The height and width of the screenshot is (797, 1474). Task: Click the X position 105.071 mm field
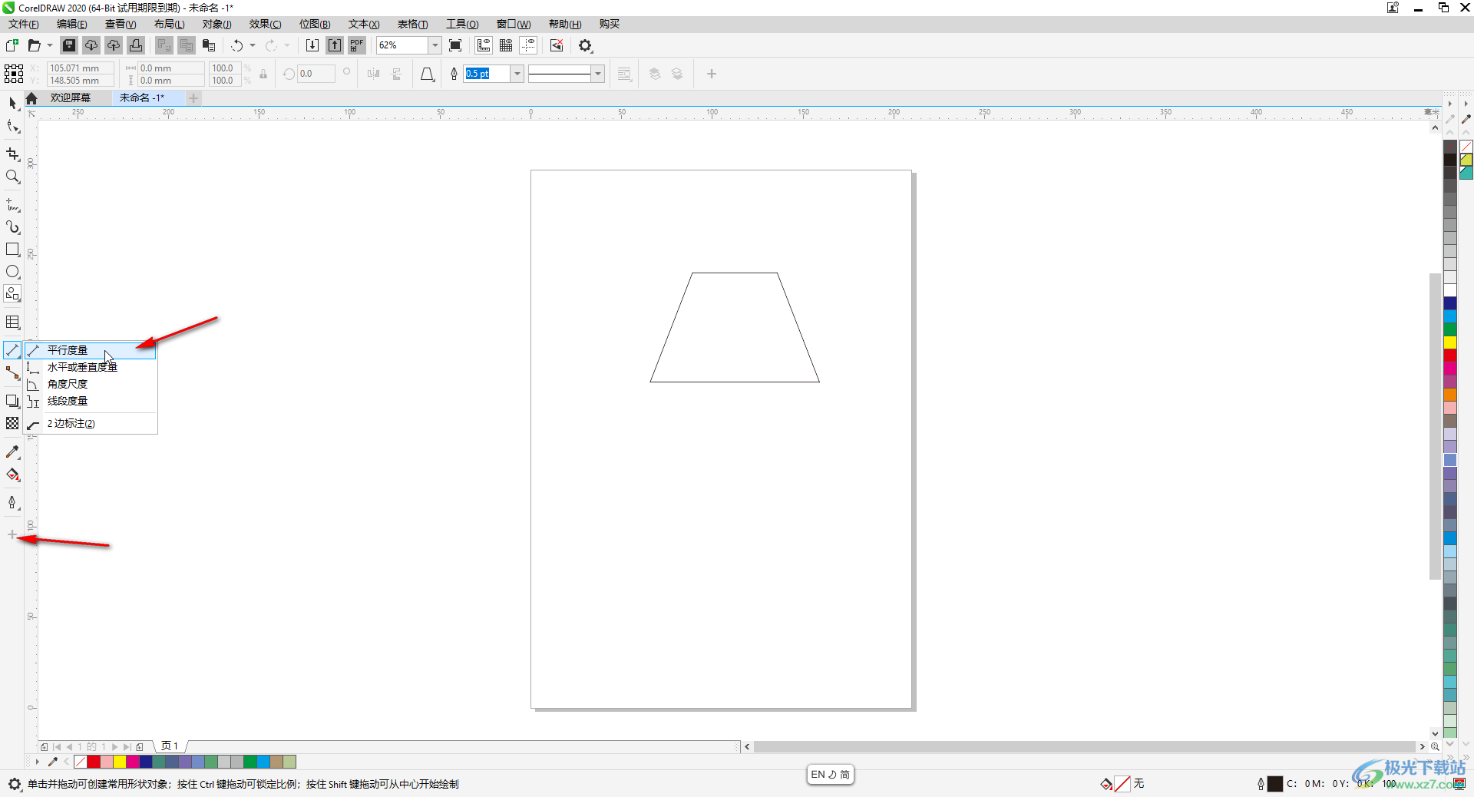click(81, 68)
